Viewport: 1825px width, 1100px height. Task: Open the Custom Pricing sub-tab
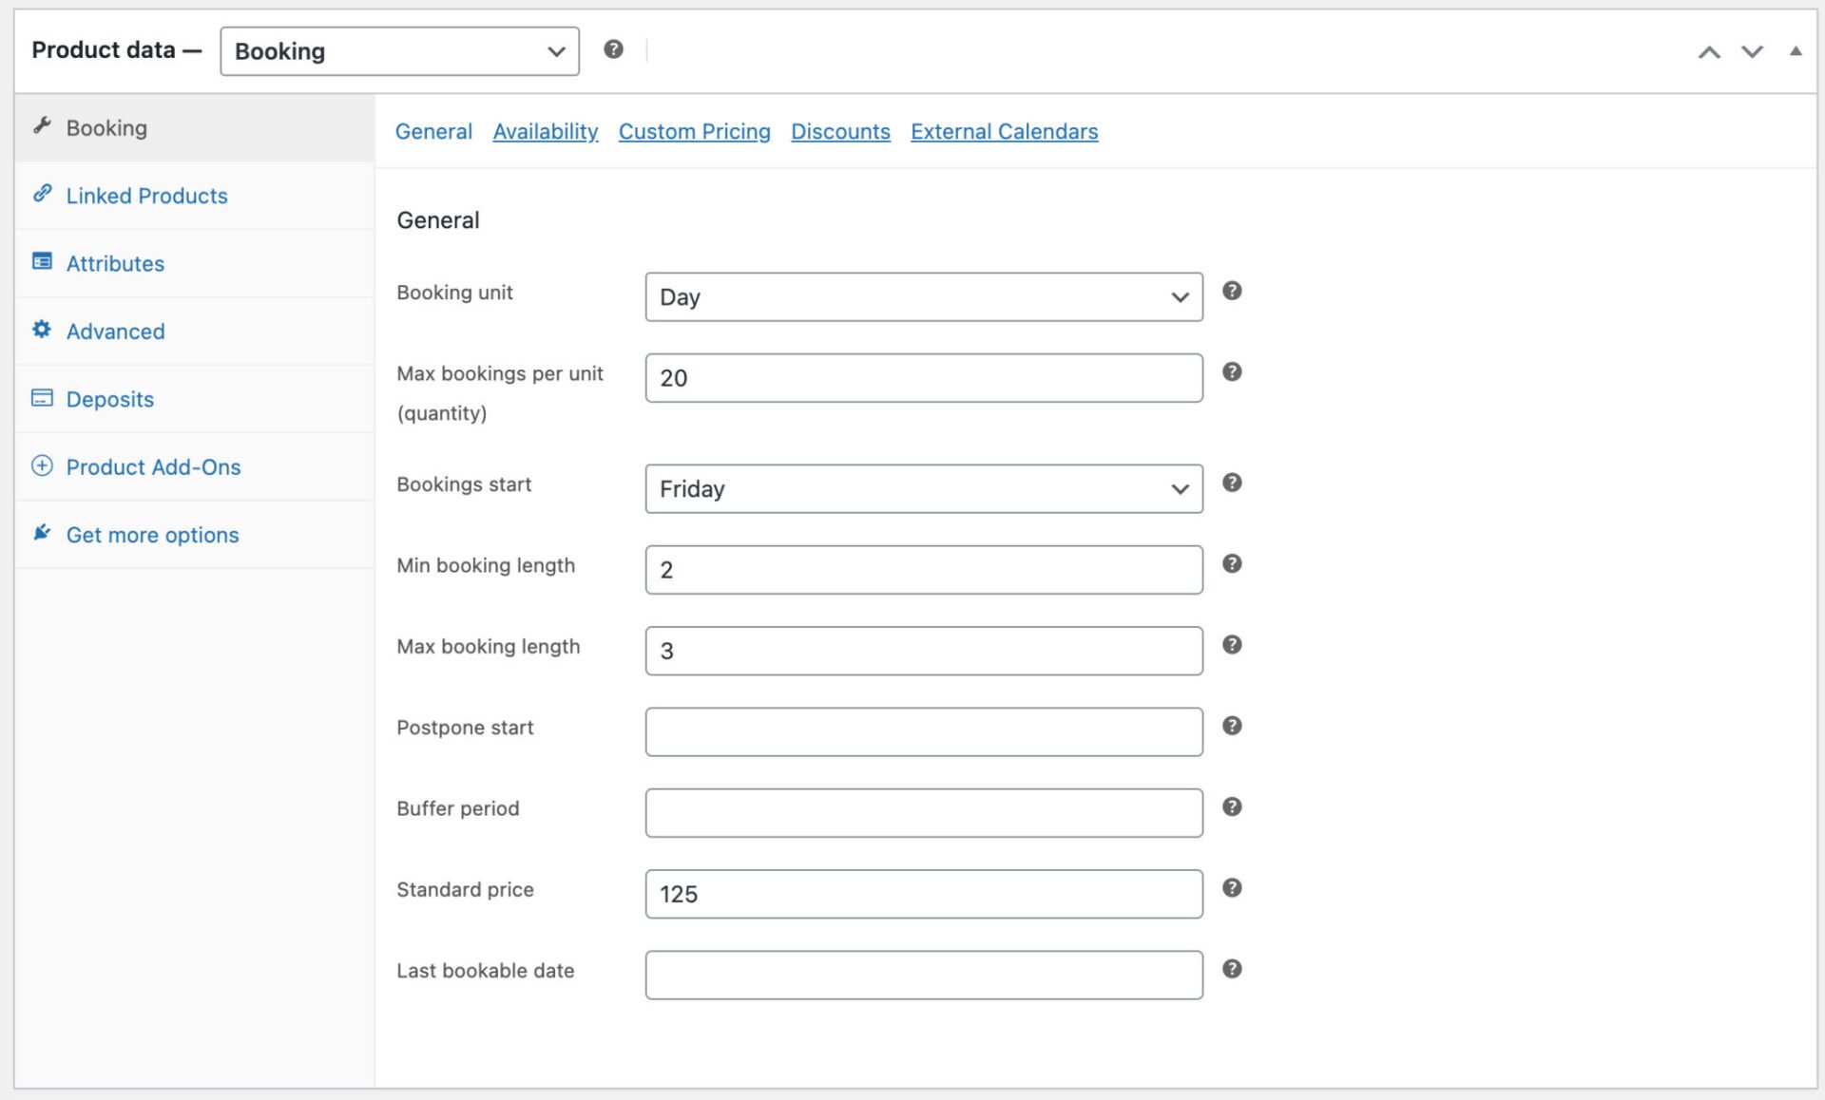click(x=695, y=131)
